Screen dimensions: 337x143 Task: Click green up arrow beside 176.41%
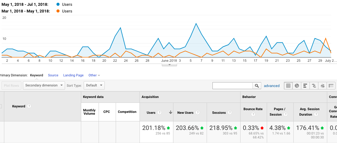point(322,128)
